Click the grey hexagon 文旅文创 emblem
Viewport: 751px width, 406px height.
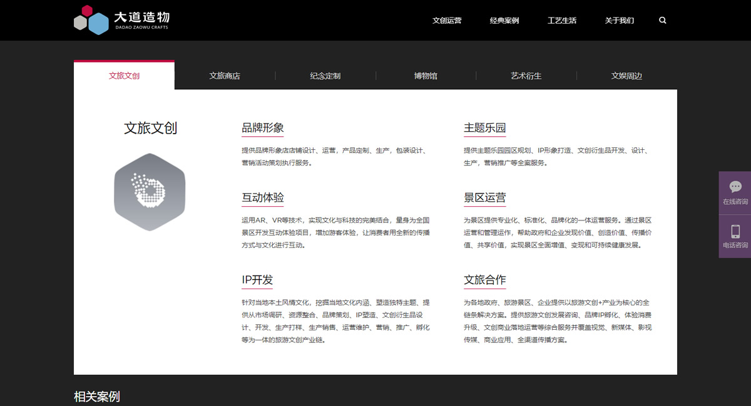coord(150,192)
